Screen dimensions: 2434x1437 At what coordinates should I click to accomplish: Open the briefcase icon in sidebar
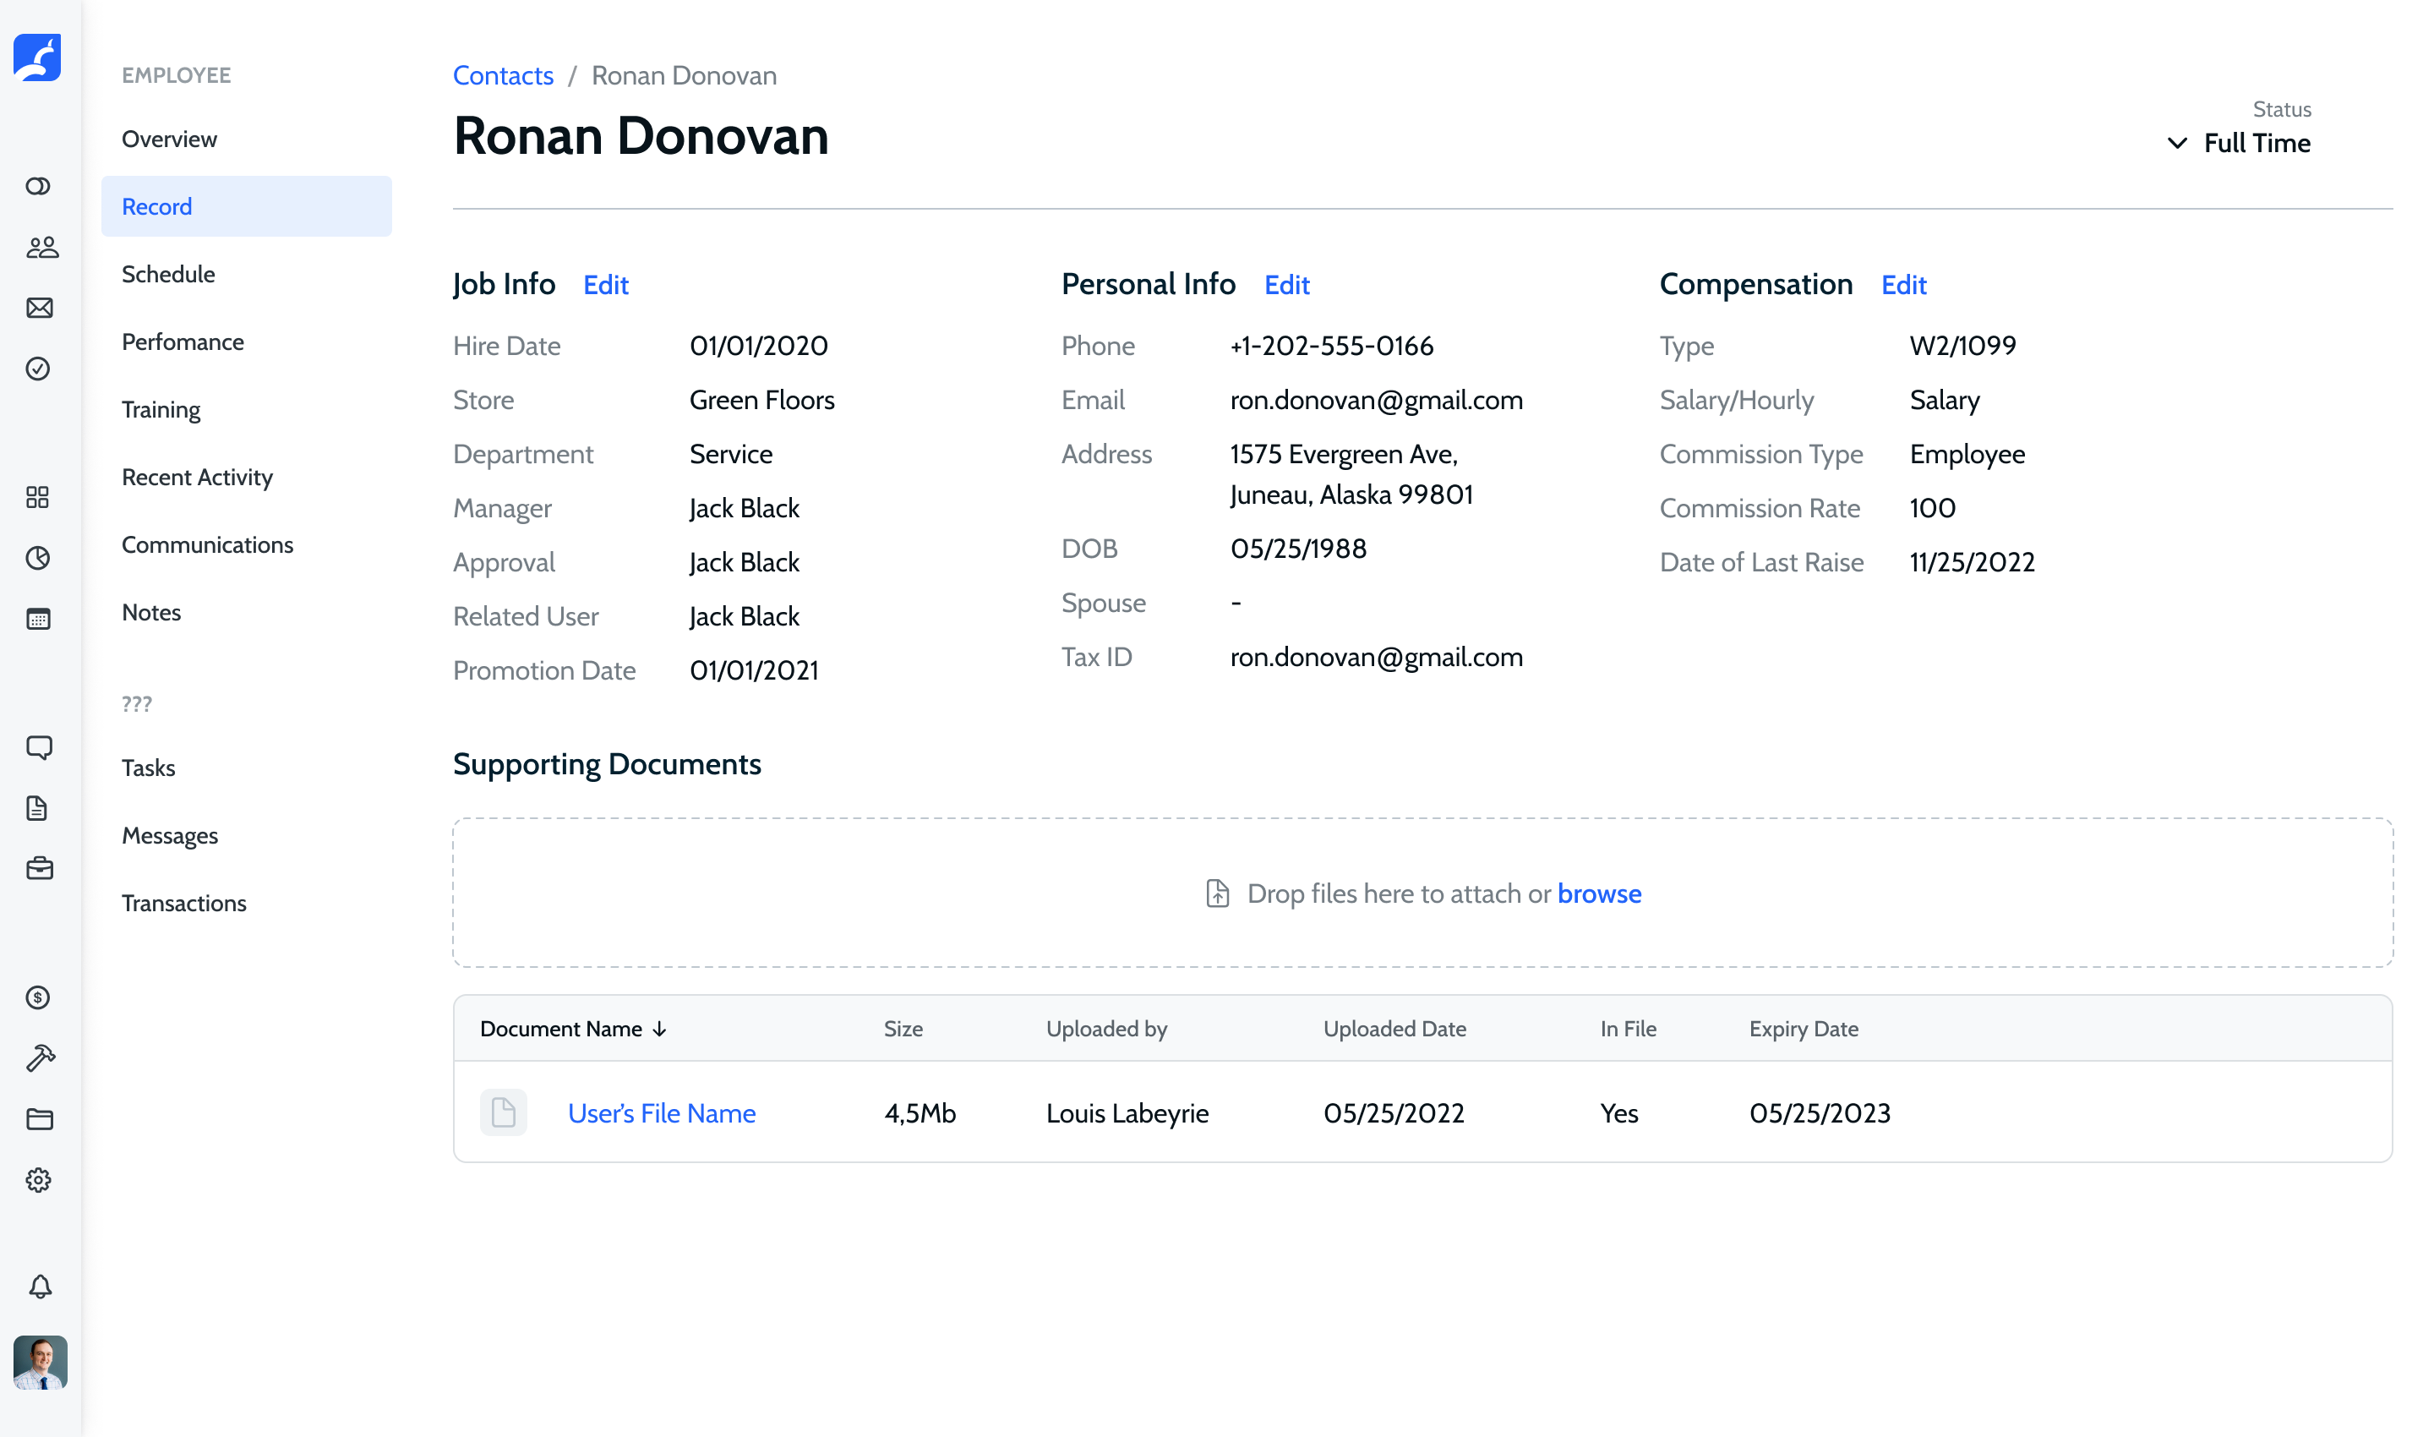pyautogui.click(x=40, y=869)
